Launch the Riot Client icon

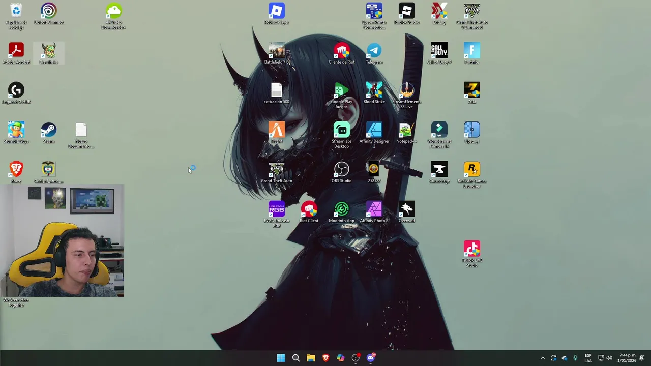pyautogui.click(x=309, y=212)
